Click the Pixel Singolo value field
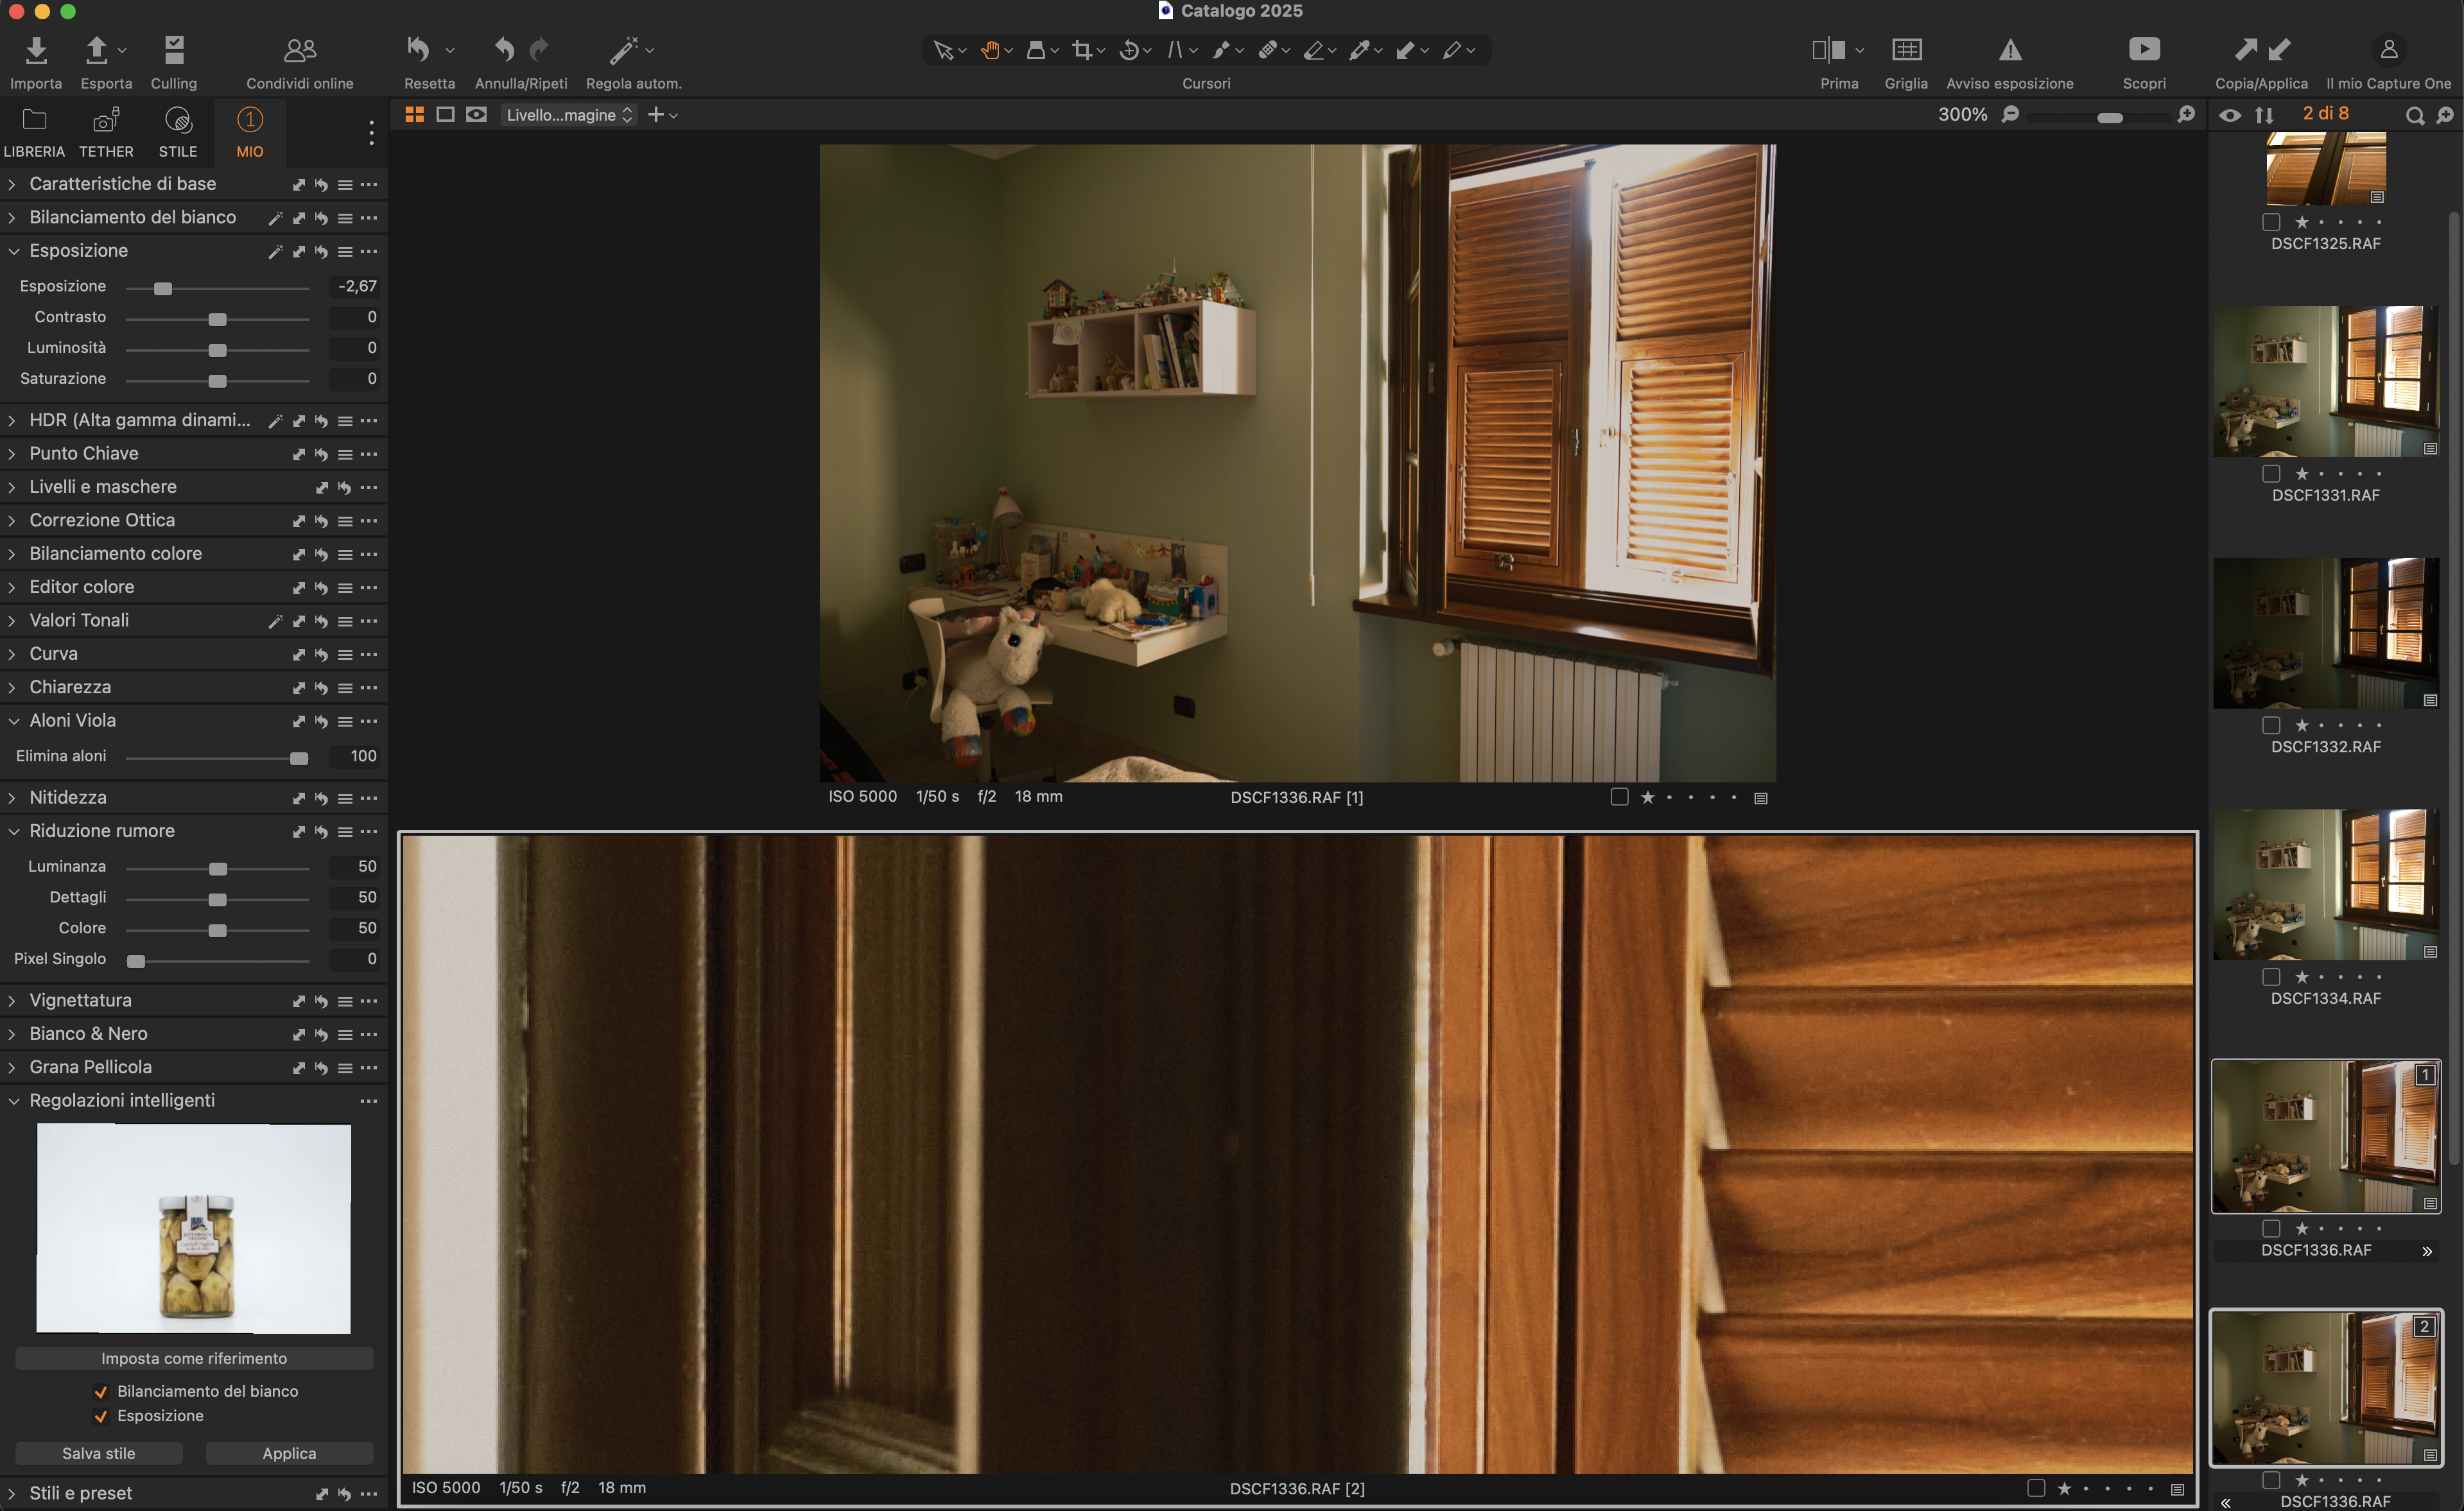Image resolution: width=2464 pixels, height=1511 pixels. pyautogui.click(x=354, y=959)
